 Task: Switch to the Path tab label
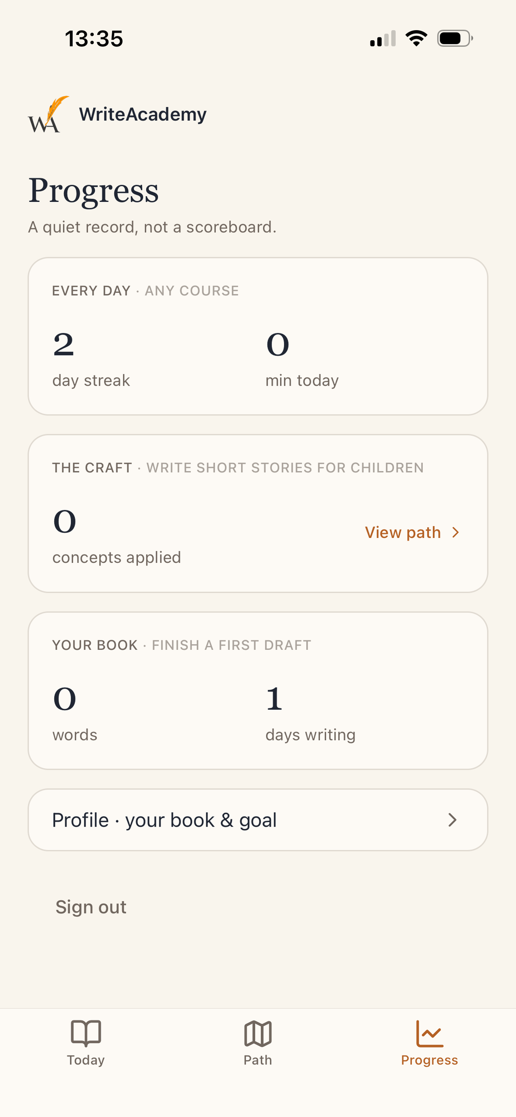coord(258,1060)
